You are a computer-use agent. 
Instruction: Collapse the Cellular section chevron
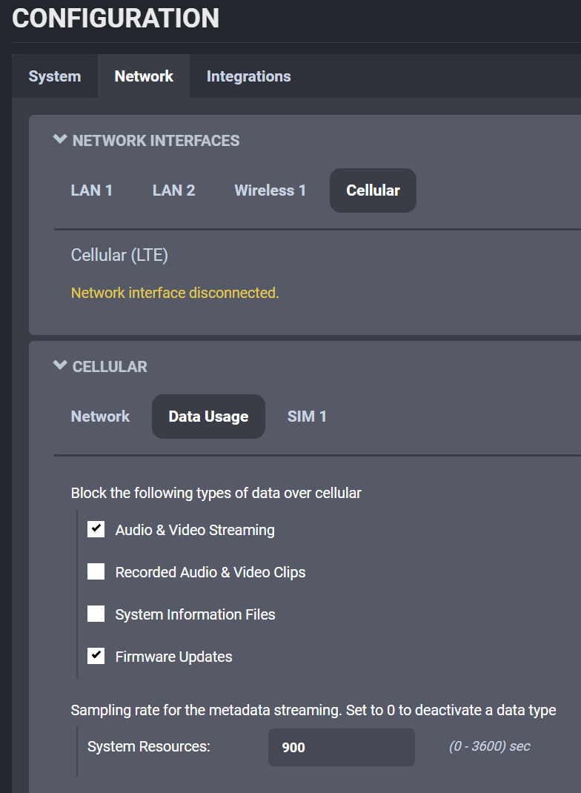60,365
